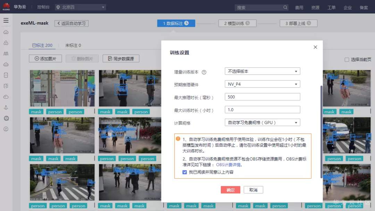Image resolution: width=375 pixels, height=211 pixels.
Task: Click the 删除图片 button
Action: [x=82, y=59]
